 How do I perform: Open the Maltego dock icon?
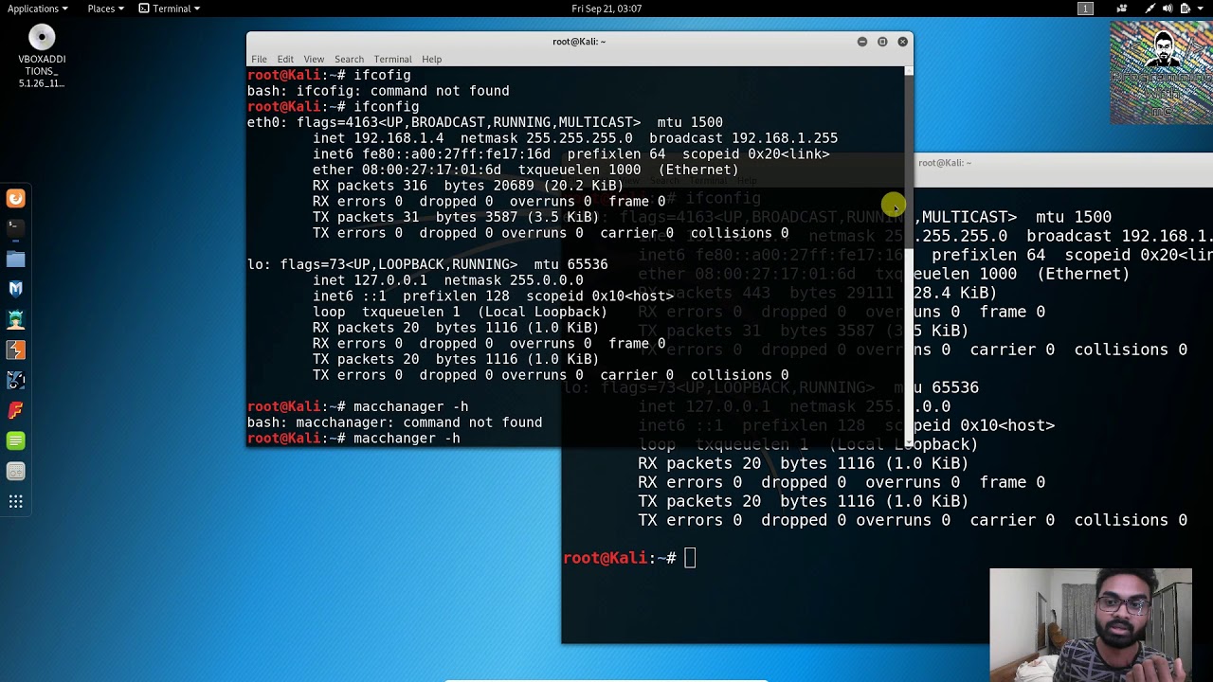[15, 380]
